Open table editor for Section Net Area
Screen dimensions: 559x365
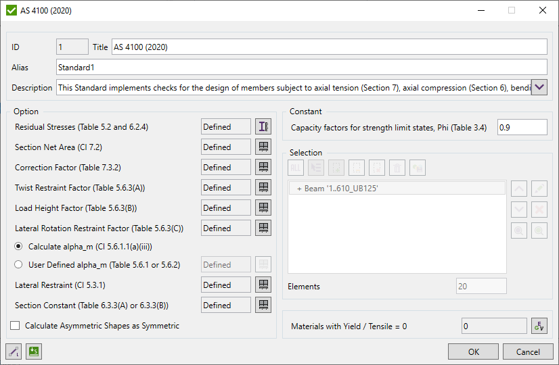[263, 147]
